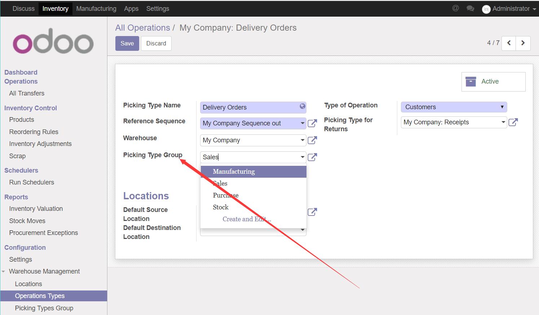Select Manufacturing from the dropdown list
Viewport: 539px width, 315px height.
(x=253, y=172)
